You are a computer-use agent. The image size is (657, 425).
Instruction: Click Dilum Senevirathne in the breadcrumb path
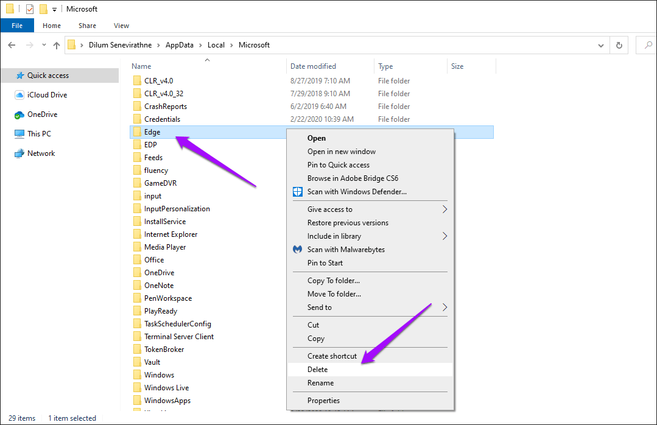click(120, 45)
